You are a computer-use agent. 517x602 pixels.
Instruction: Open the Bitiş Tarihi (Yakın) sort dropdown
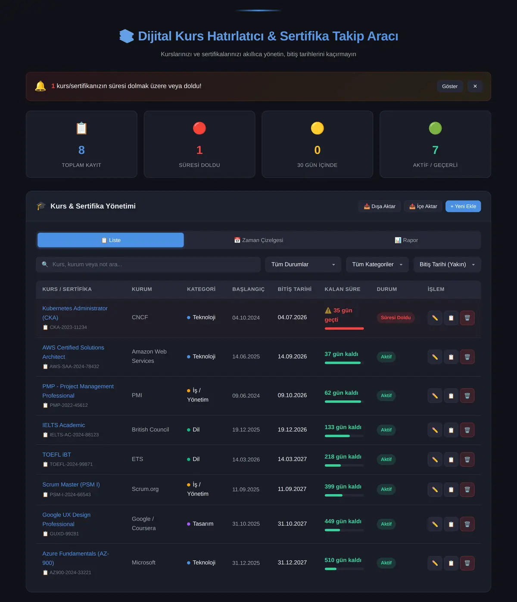[x=447, y=265]
